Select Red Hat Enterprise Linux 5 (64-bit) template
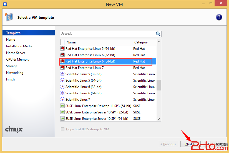The image size is (229, 153). (x=108, y=48)
